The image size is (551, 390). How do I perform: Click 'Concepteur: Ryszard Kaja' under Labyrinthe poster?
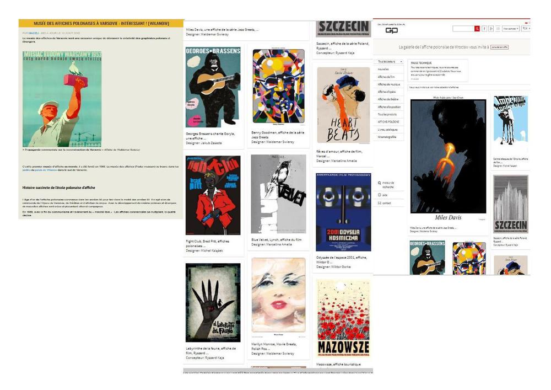coord(205,357)
